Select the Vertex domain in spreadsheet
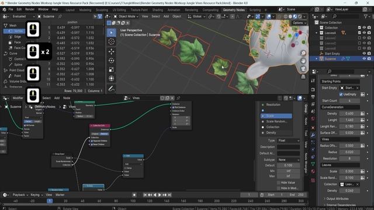This screenshot has height=210, width=374. coord(14,31)
